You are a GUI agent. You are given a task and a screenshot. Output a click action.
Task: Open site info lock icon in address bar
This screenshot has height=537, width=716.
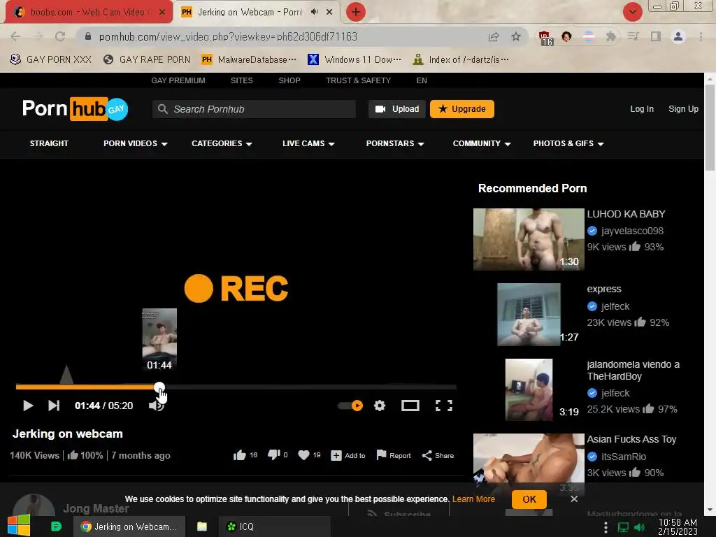click(x=88, y=36)
